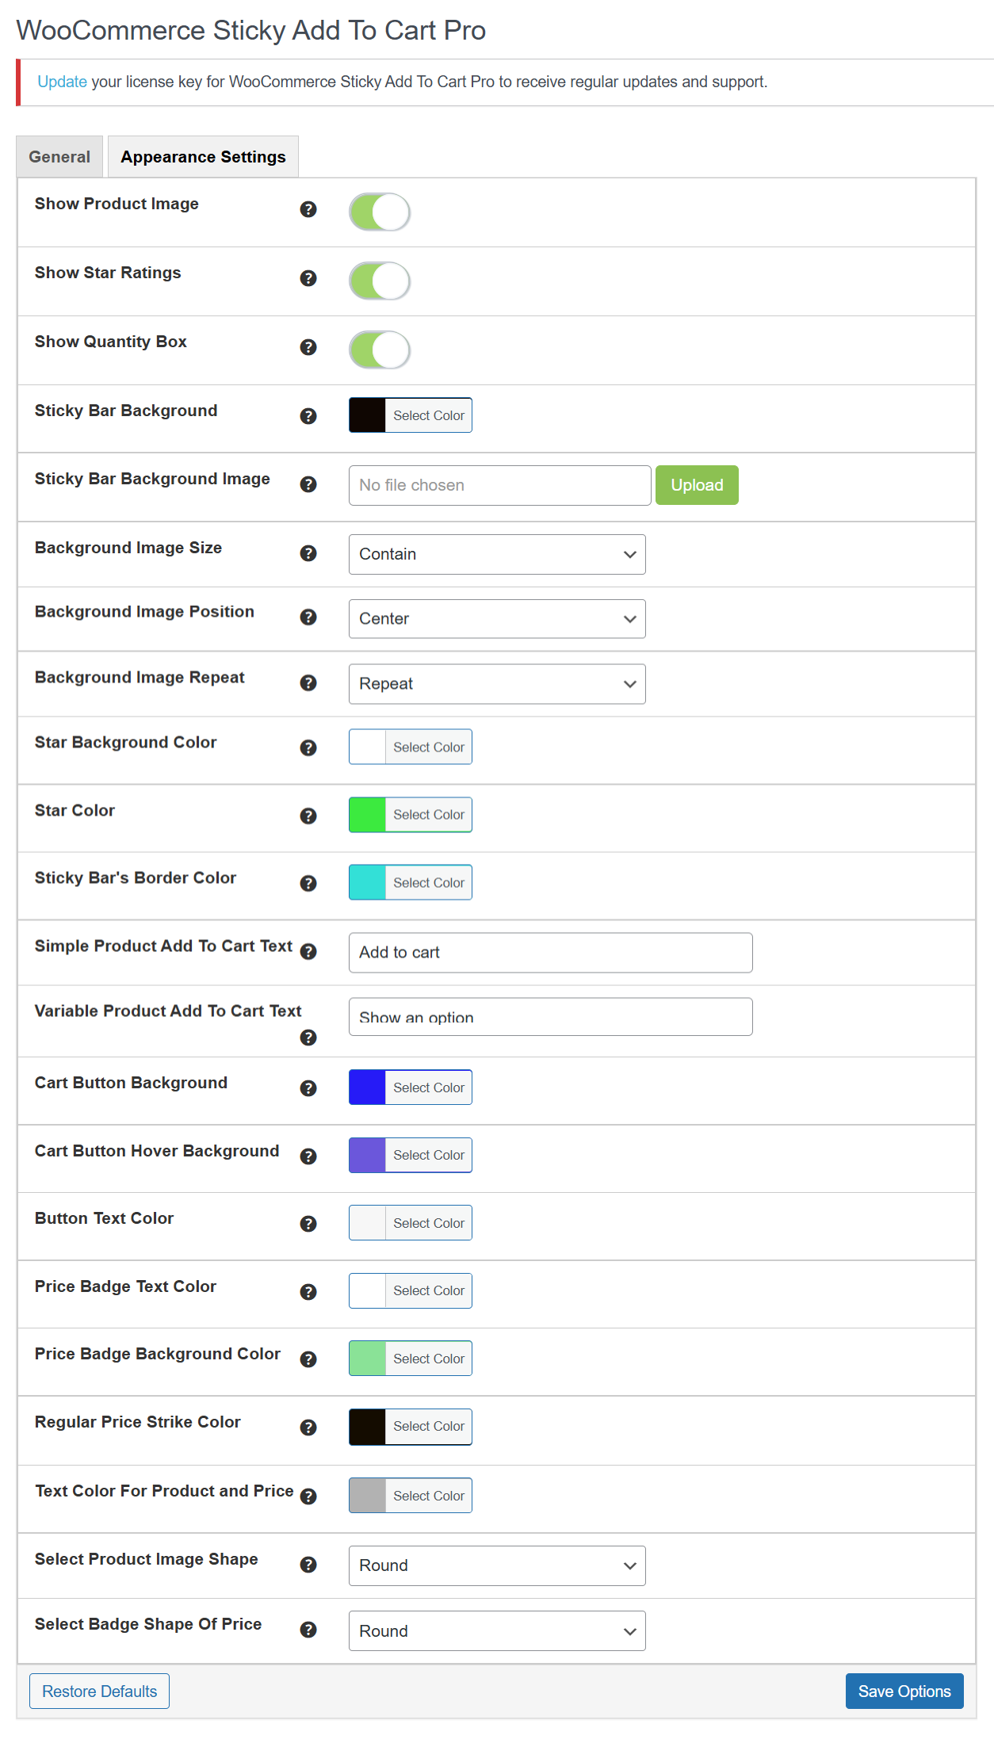Click help icon beside Sticky Bar Background
Image resolution: width=994 pixels, height=1743 pixels.
pyautogui.click(x=308, y=416)
